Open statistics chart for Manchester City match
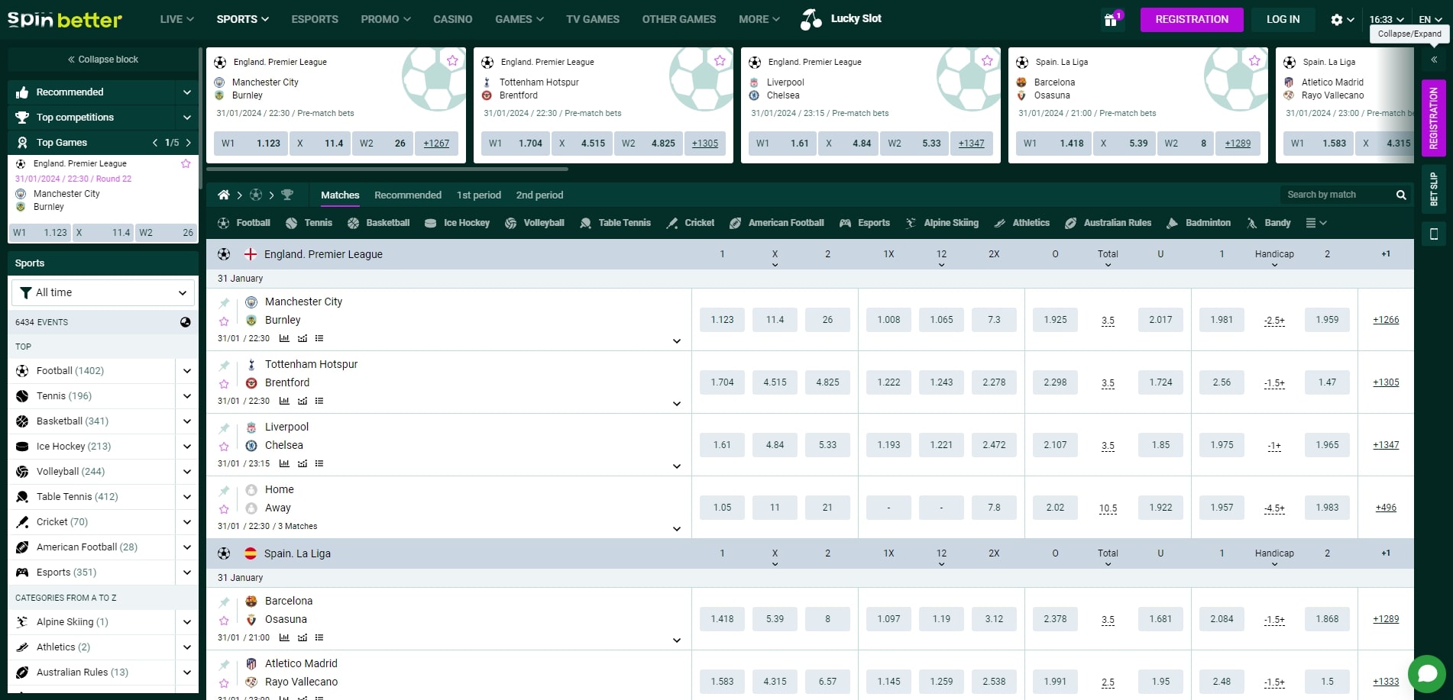The width and height of the screenshot is (1453, 700). click(284, 338)
